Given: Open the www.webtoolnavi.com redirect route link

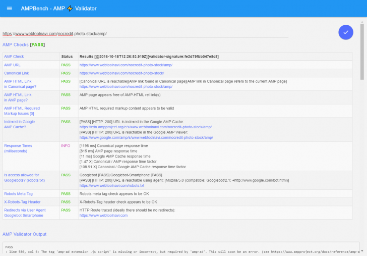Looking at the screenshot, I should 103,215.
